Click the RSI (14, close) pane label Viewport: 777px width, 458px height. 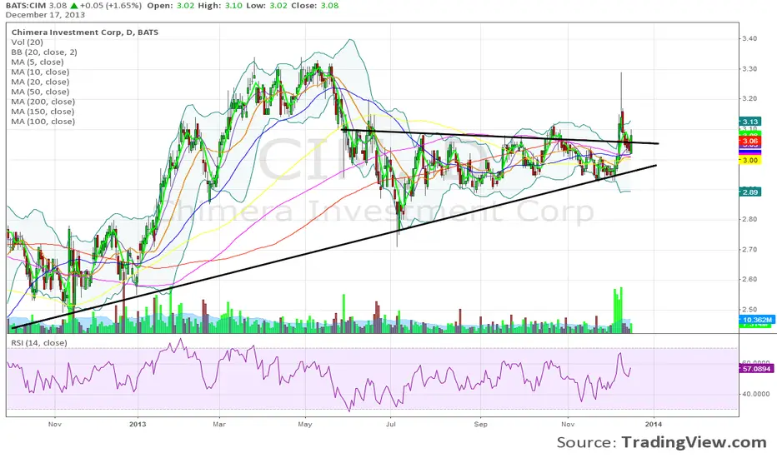[38, 342]
